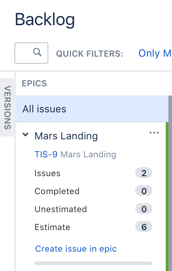Collapse the Mars Landing epic chevron
The height and width of the screenshot is (271, 172).
tap(26, 134)
